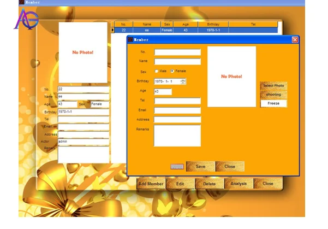Click table cell '1970-1-1' in member row

pos(213,30)
